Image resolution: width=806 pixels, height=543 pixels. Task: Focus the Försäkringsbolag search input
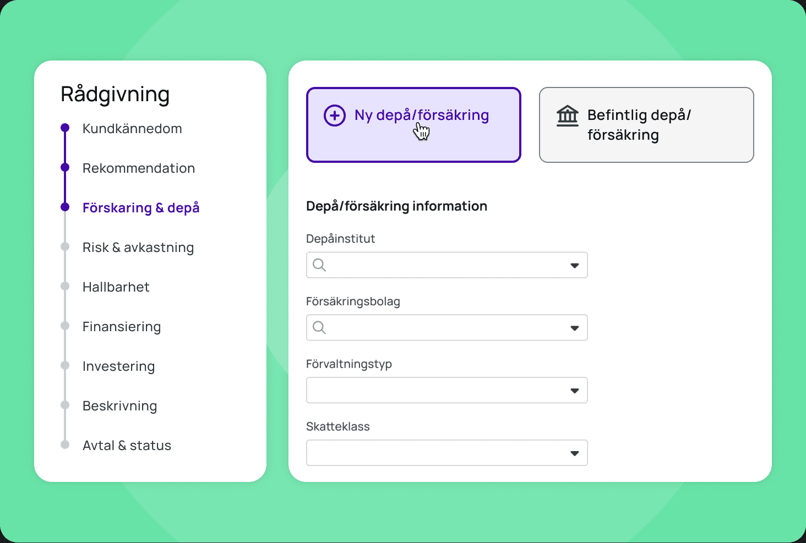click(x=447, y=328)
